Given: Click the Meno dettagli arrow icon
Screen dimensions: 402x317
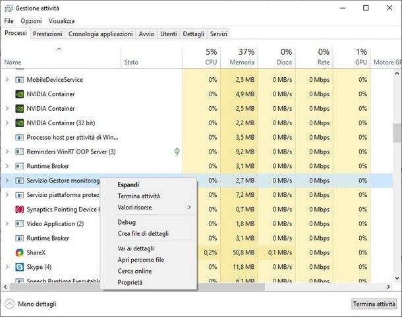Looking at the screenshot, I should (9, 304).
